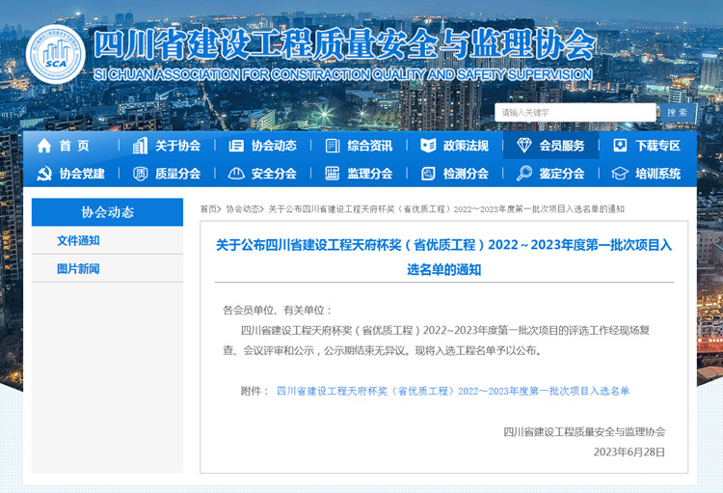Click the 关于协会 building chart icon
Screen dimensions: 723x493
click(141, 146)
